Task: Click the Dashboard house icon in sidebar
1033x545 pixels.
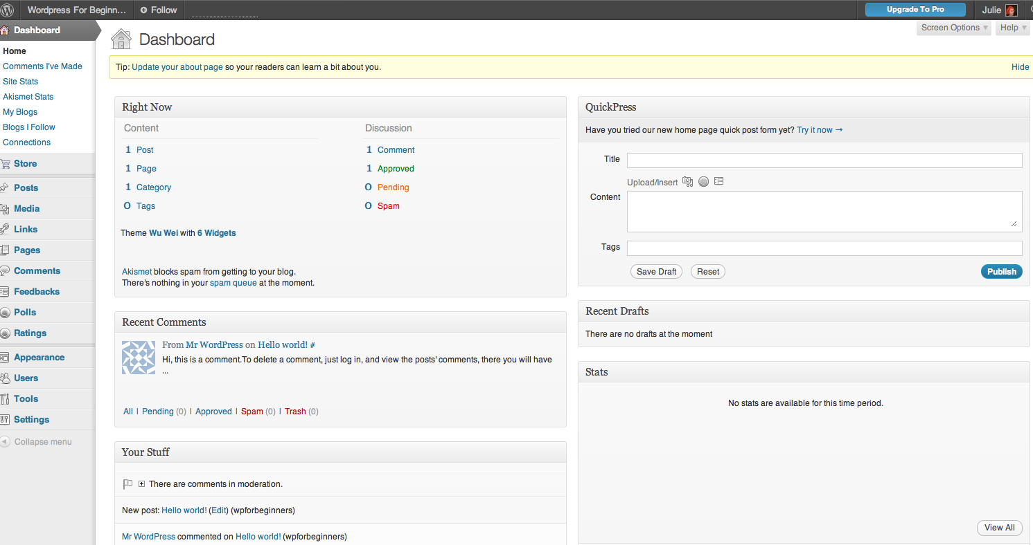Action: [4, 30]
